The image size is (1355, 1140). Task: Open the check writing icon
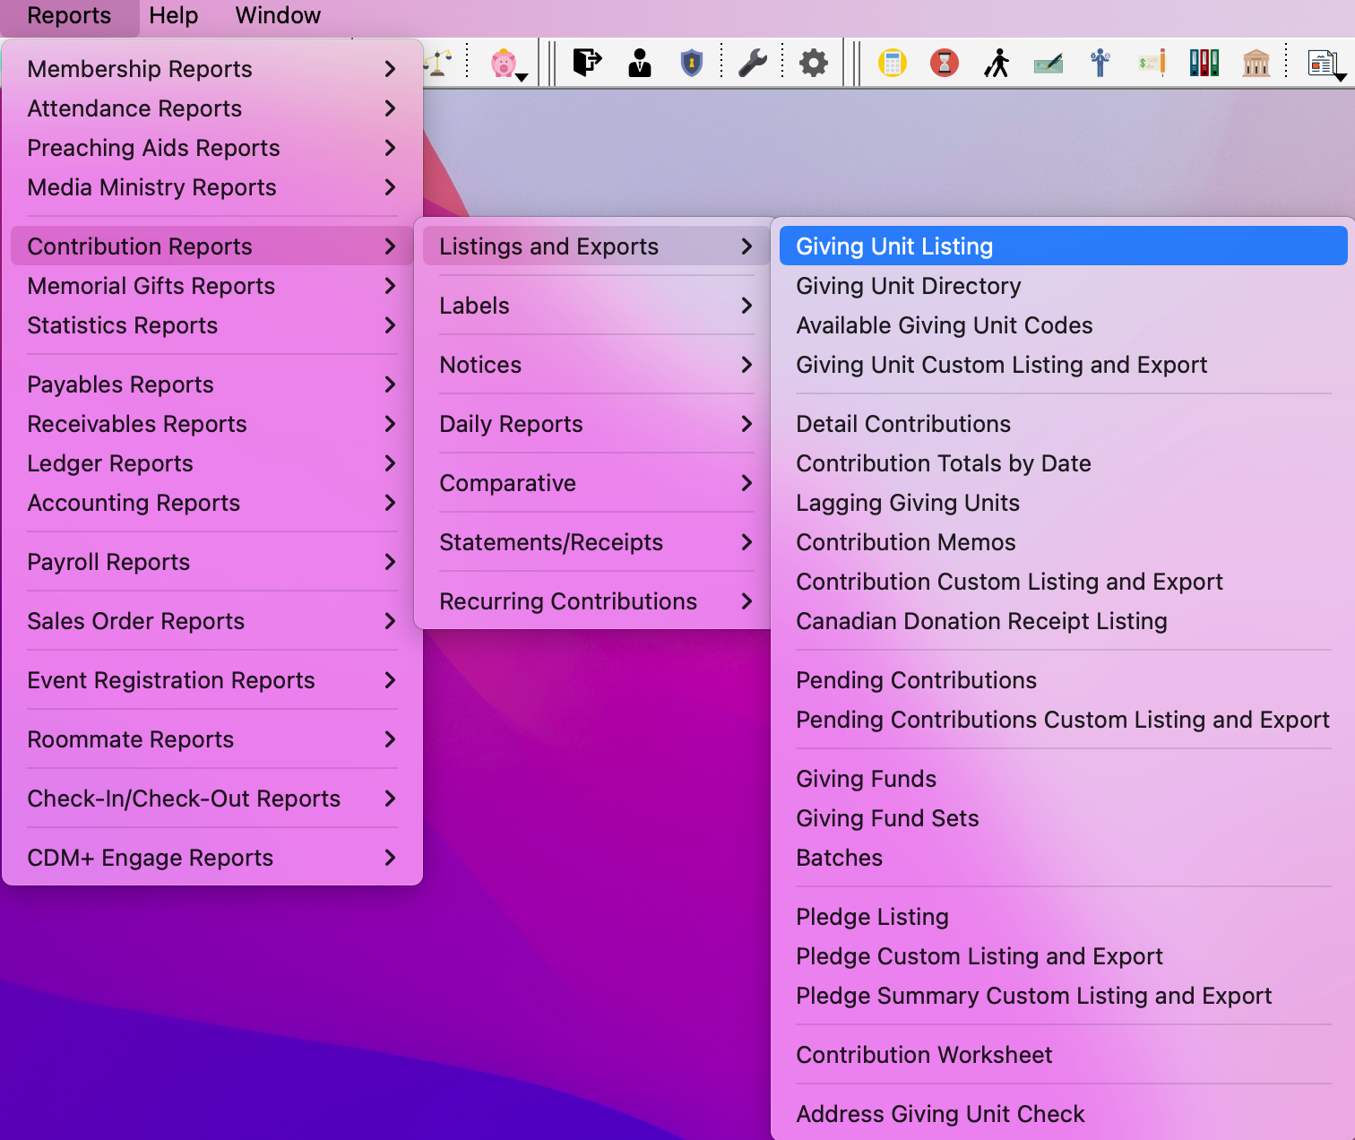click(x=1049, y=63)
